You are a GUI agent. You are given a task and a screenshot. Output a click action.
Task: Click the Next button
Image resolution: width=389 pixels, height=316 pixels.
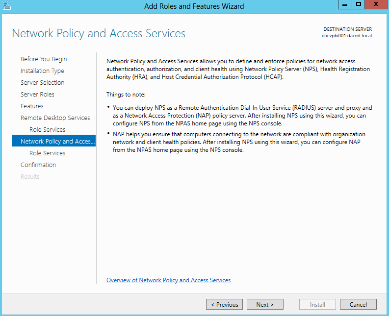click(265, 304)
